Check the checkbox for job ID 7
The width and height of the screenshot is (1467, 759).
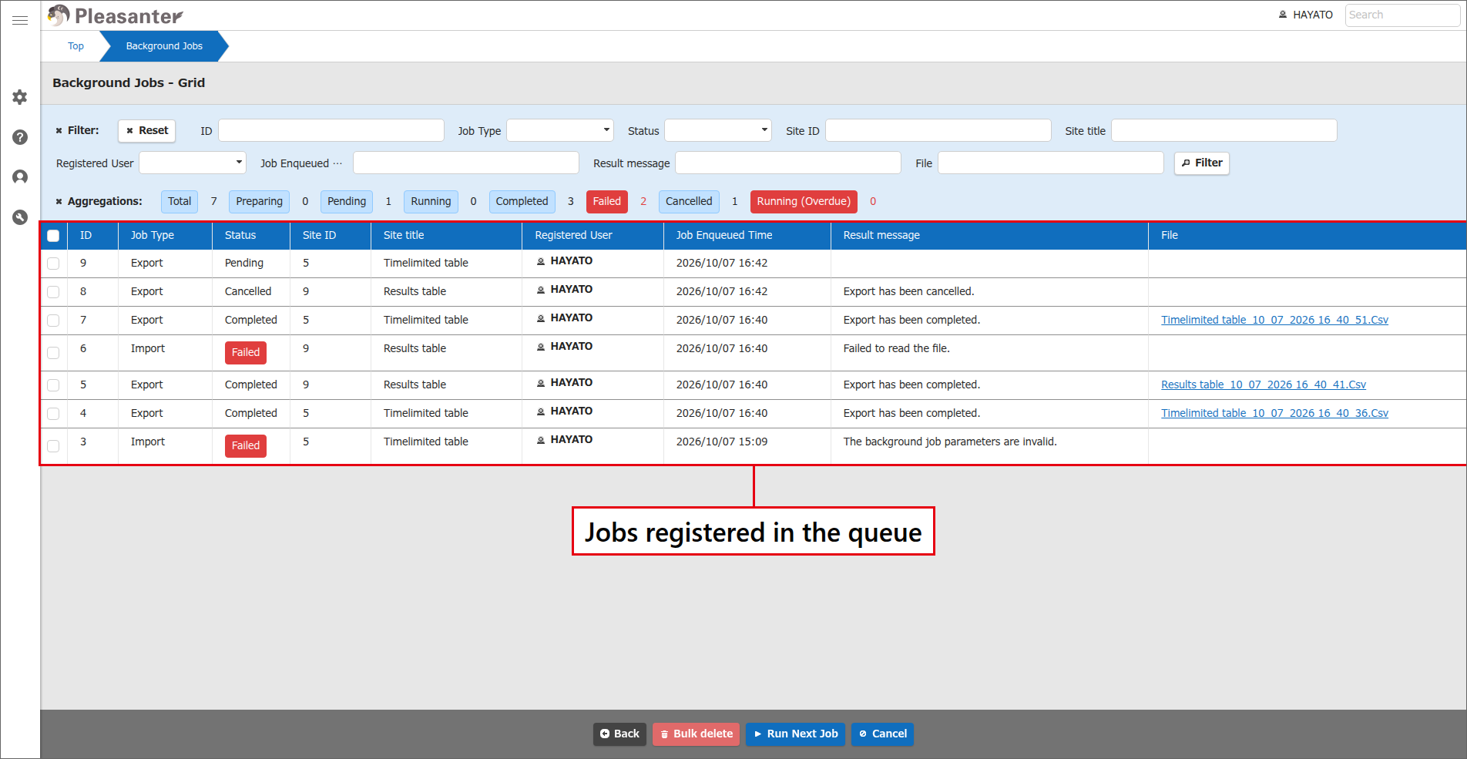53,321
